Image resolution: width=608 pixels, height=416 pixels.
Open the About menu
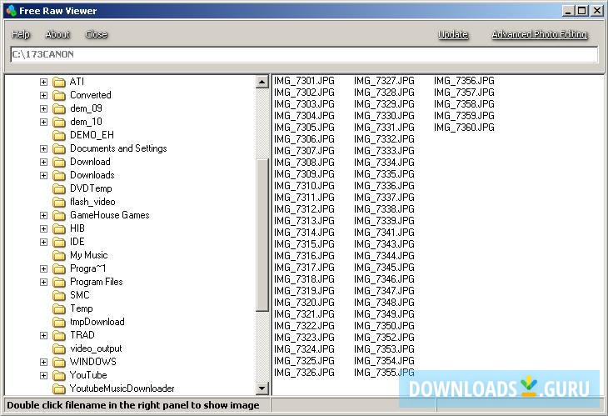tap(57, 34)
